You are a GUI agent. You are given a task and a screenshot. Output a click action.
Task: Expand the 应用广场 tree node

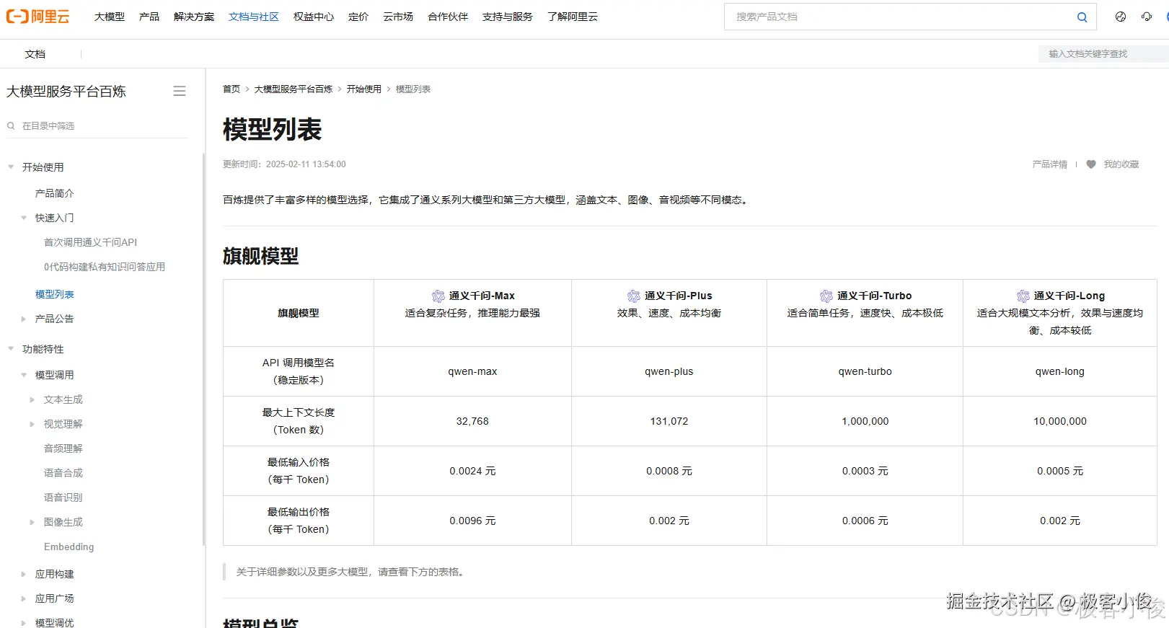24,598
